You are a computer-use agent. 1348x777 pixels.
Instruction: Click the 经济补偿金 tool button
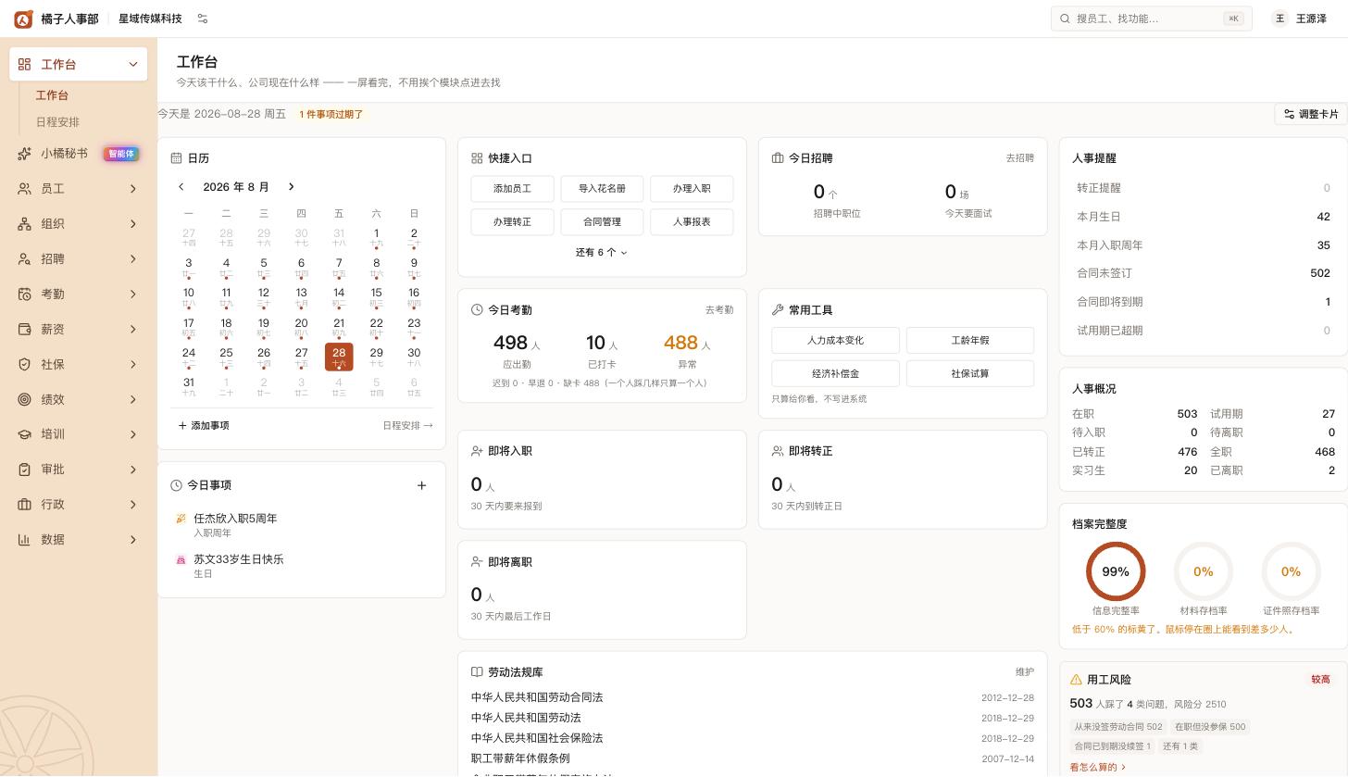pos(835,374)
